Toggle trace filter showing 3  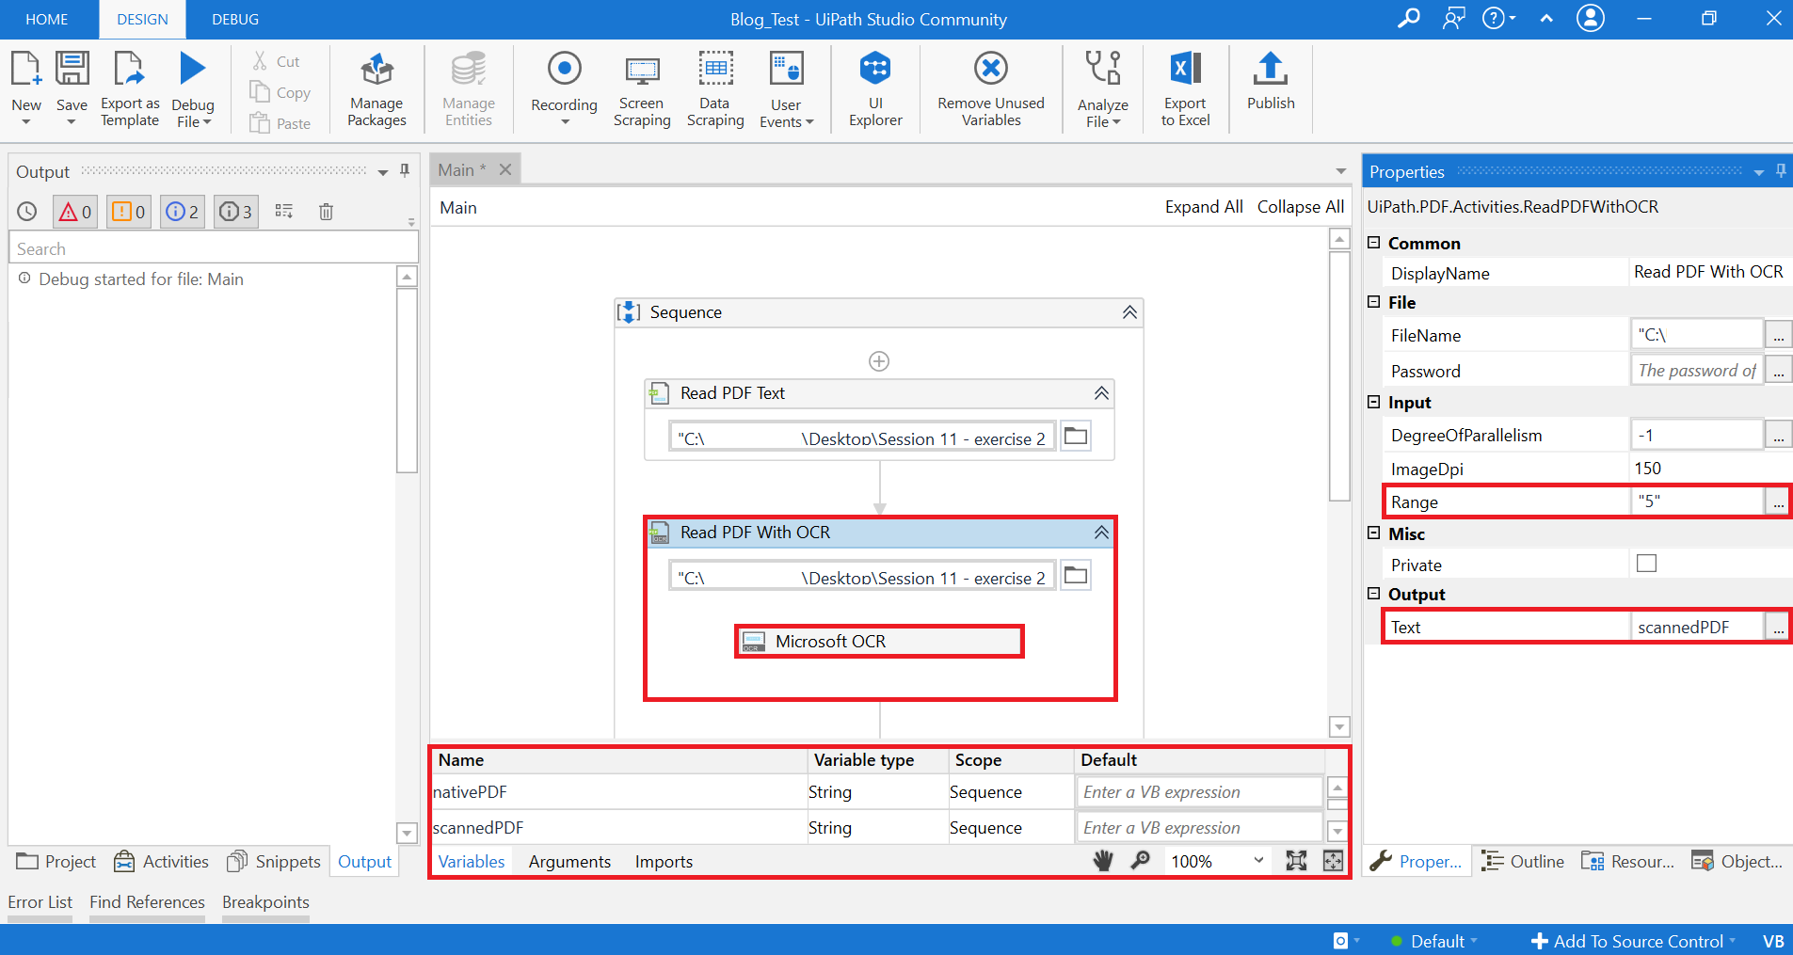click(236, 212)
